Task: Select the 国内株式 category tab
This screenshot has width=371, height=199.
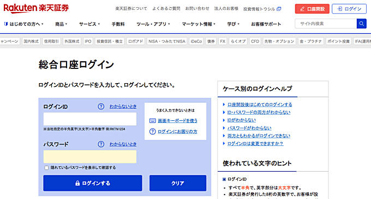Action: pos(31,41)
